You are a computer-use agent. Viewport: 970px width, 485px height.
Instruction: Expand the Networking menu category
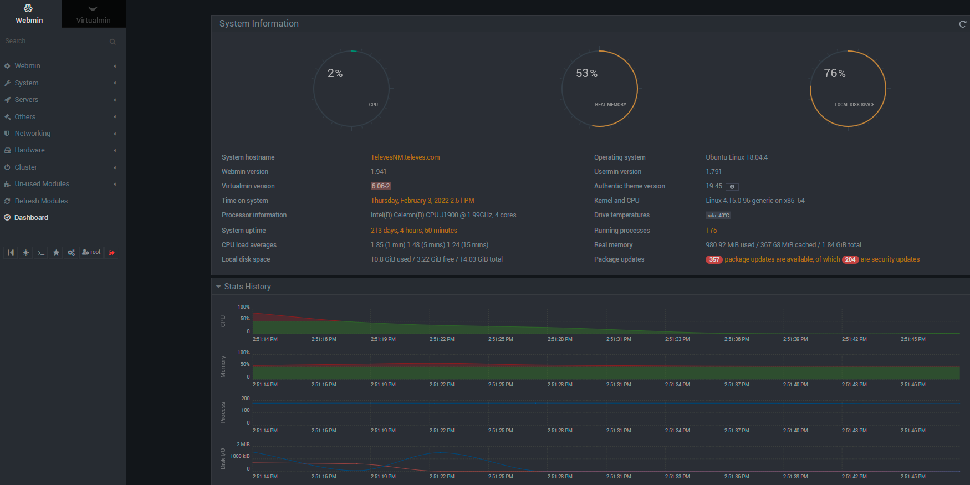(32, 134)
